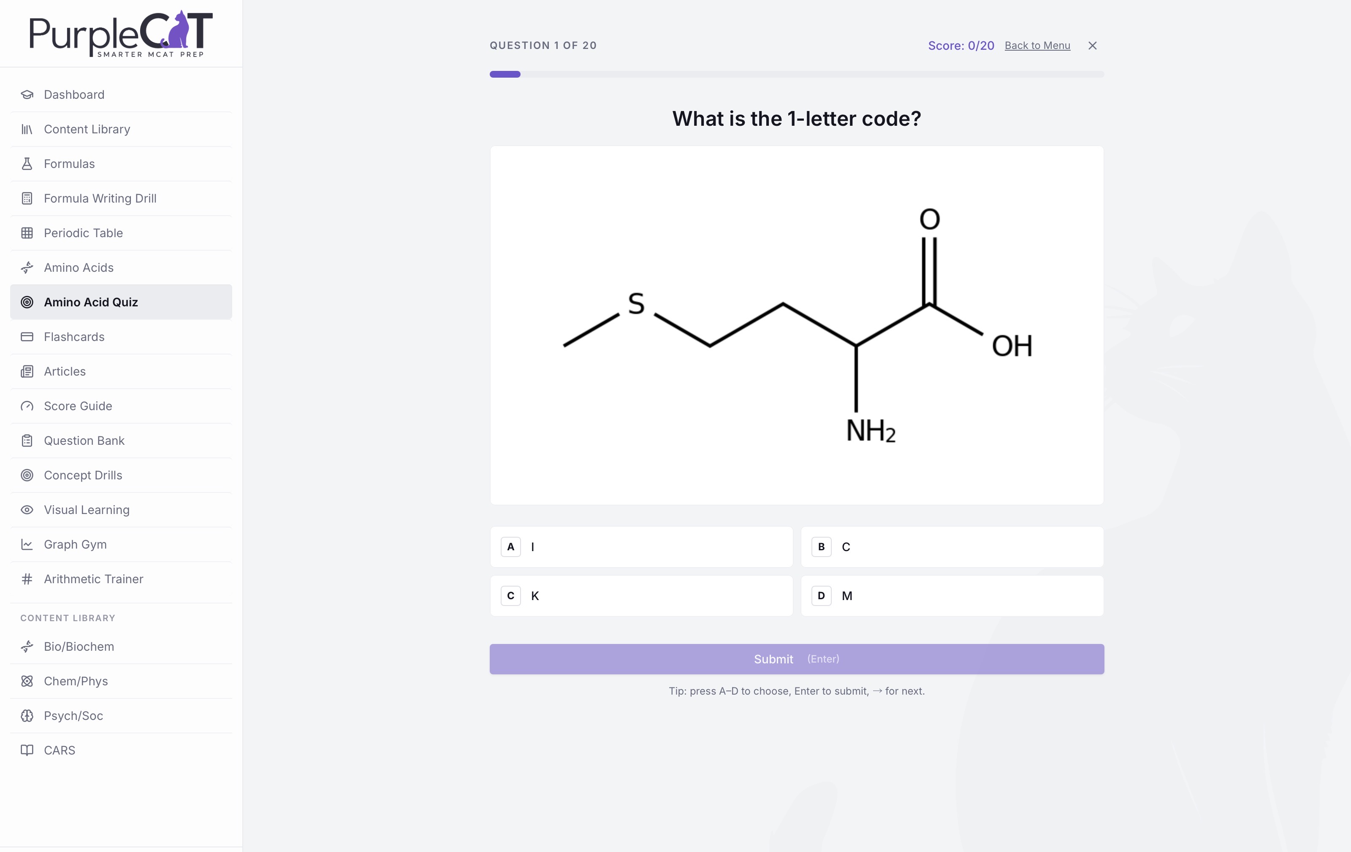
Task: Open Formula Writing Drill
Action: [121, 199]
